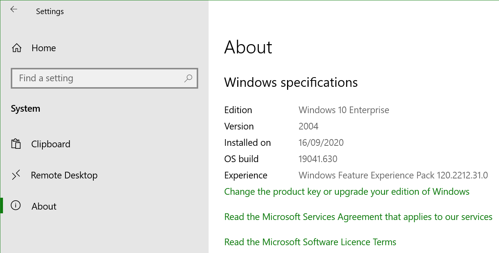Click the OS build number 19041.630

point(318,159)
